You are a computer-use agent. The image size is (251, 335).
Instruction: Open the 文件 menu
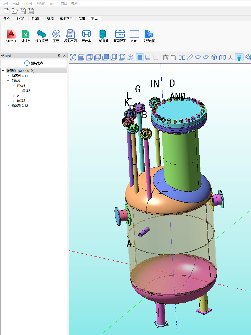pyautogui.click(x=5, y=3)
